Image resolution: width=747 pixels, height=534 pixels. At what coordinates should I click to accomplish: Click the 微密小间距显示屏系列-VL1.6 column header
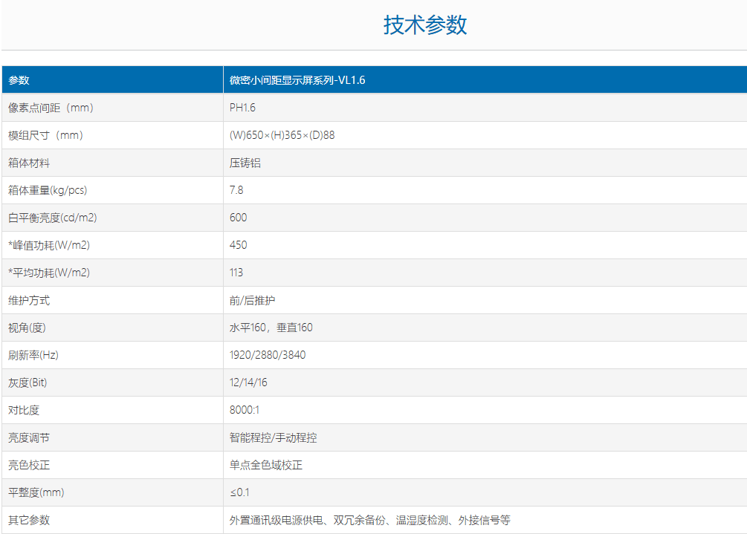(297, 80)
